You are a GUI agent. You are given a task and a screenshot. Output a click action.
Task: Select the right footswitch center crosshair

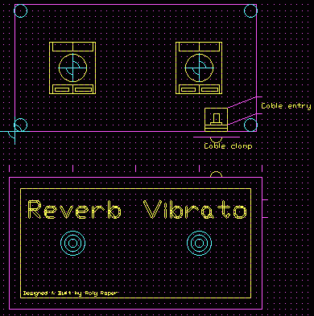(x=199, y=68)
